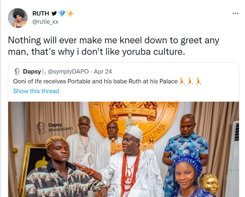Click the Dapsy name in quoted tweet
245x197 pixels.
(32, 72)
